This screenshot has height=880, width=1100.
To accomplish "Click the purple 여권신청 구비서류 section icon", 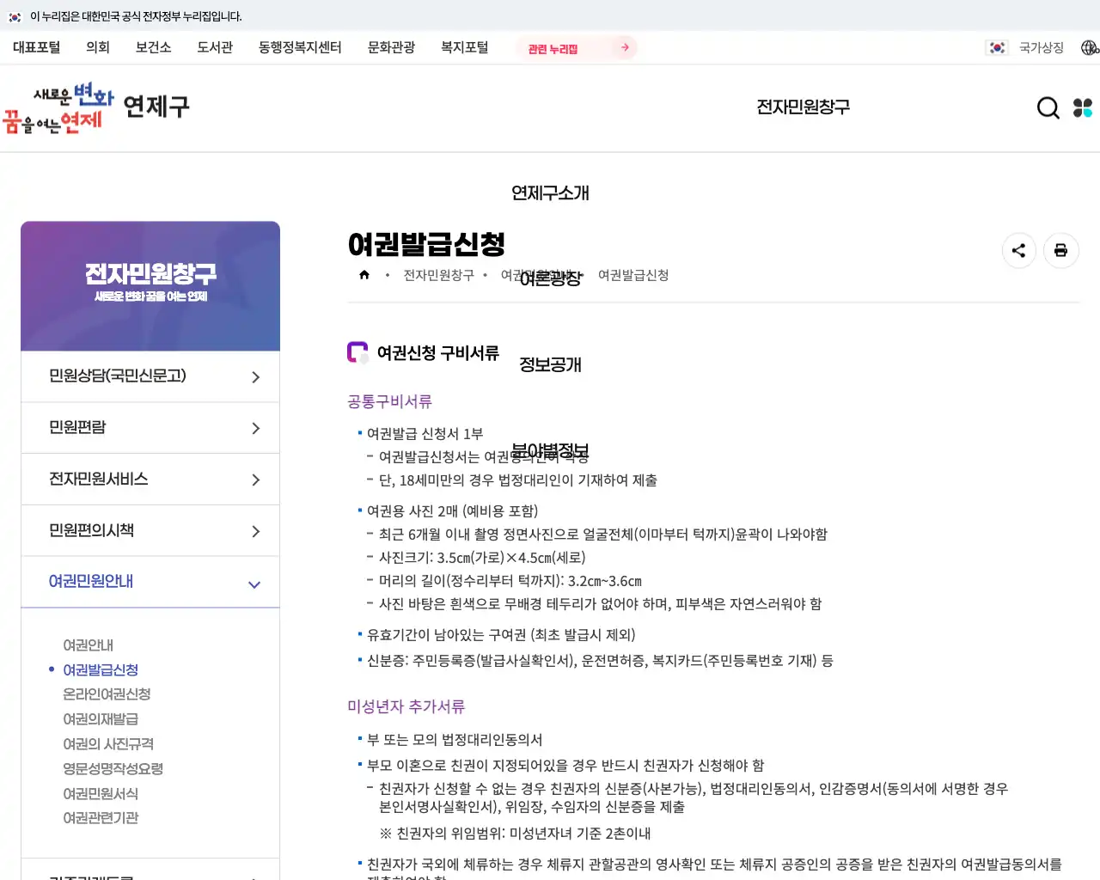I will tap(357, 352).
